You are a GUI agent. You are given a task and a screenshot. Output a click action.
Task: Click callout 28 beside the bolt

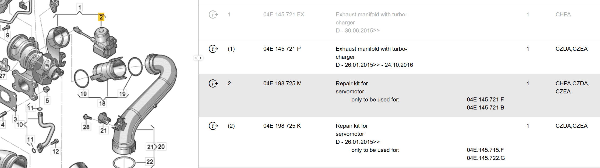point(86,127)
